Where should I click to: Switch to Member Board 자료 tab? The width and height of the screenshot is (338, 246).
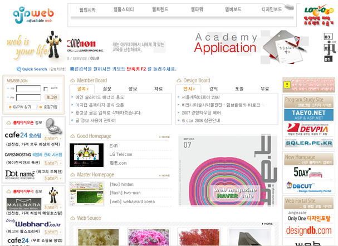tap(158, 88)
